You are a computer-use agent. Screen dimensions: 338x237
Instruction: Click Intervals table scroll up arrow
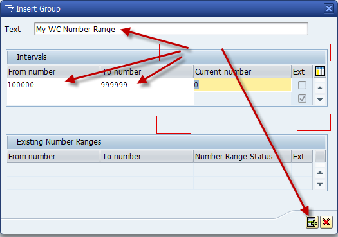(320, 88)
